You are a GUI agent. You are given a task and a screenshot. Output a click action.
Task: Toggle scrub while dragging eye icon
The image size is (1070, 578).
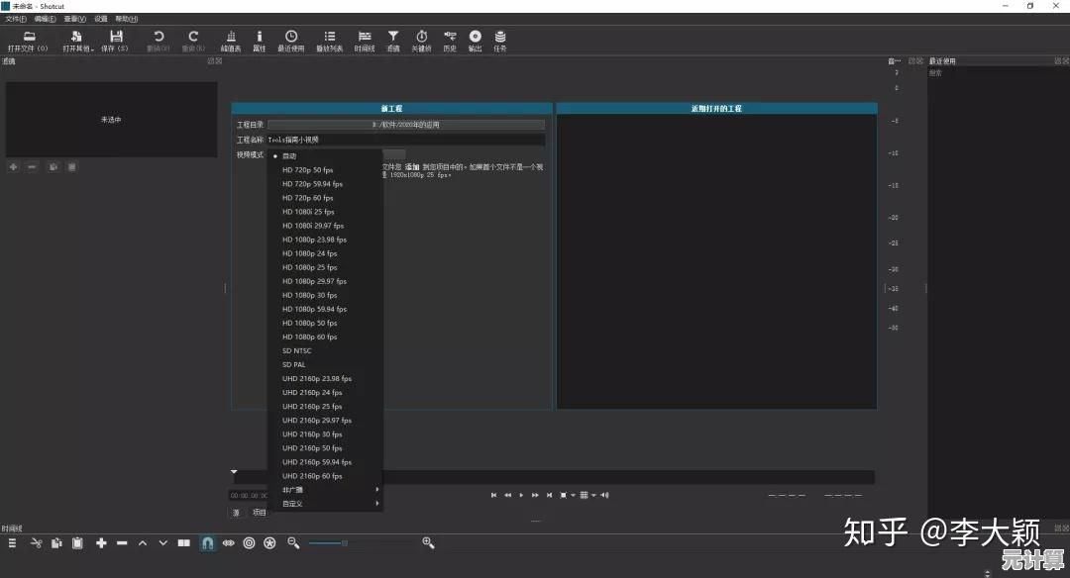228,542
